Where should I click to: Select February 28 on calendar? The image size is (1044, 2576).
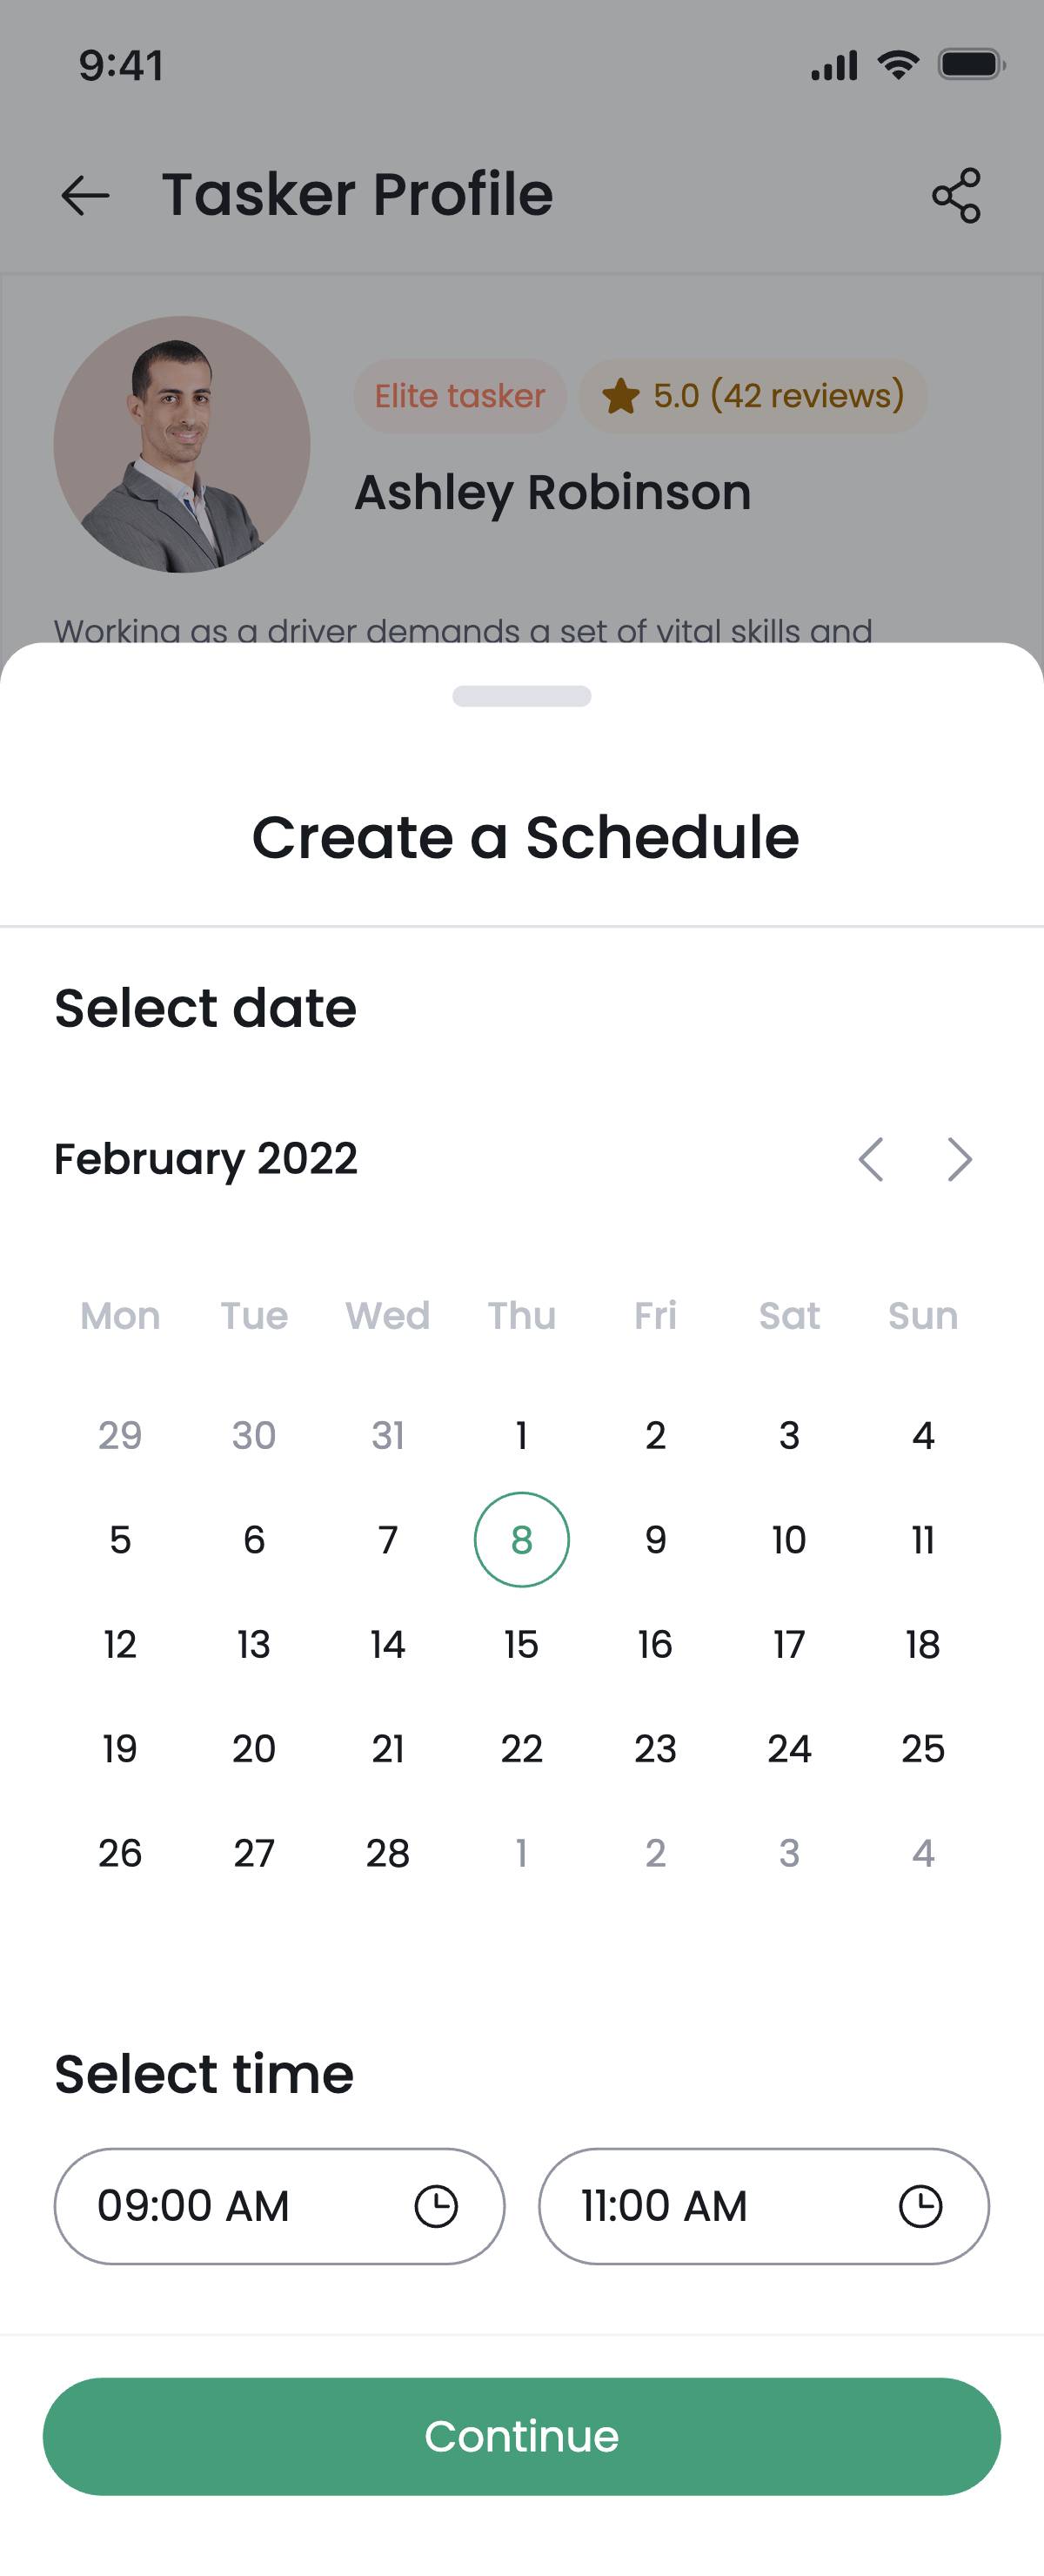pyautogui.click(x=387, y=1853)
